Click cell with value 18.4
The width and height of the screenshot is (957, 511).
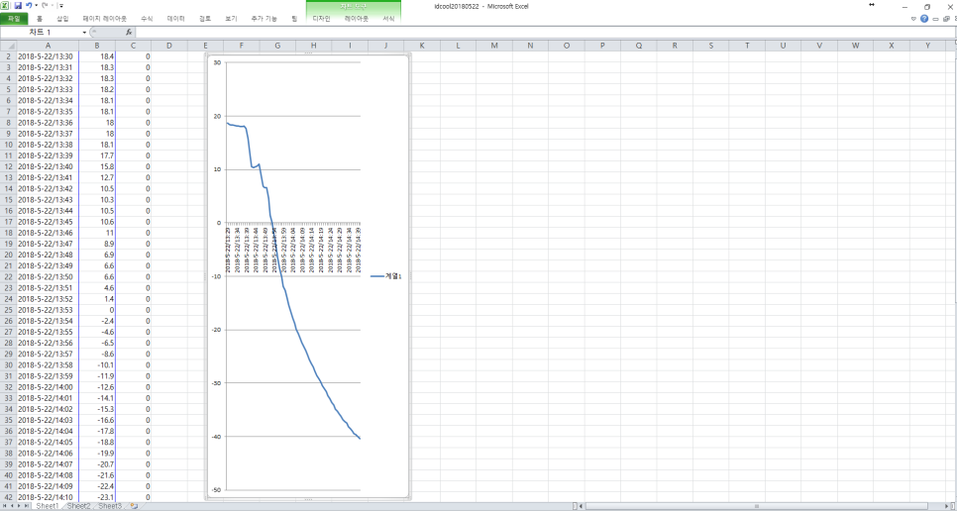(97, 56)
